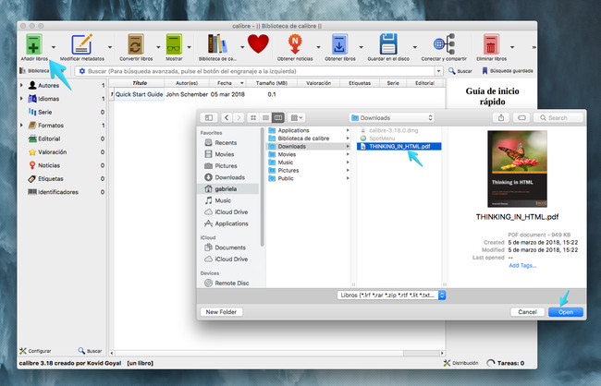Click Configurar in tag browser bottom
The width and height of the screenshot is (601, 386).
(35, 351)
